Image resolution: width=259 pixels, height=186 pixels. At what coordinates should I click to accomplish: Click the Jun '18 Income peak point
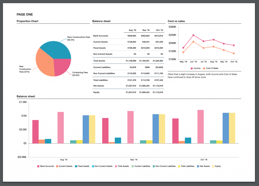pos(193,35)
